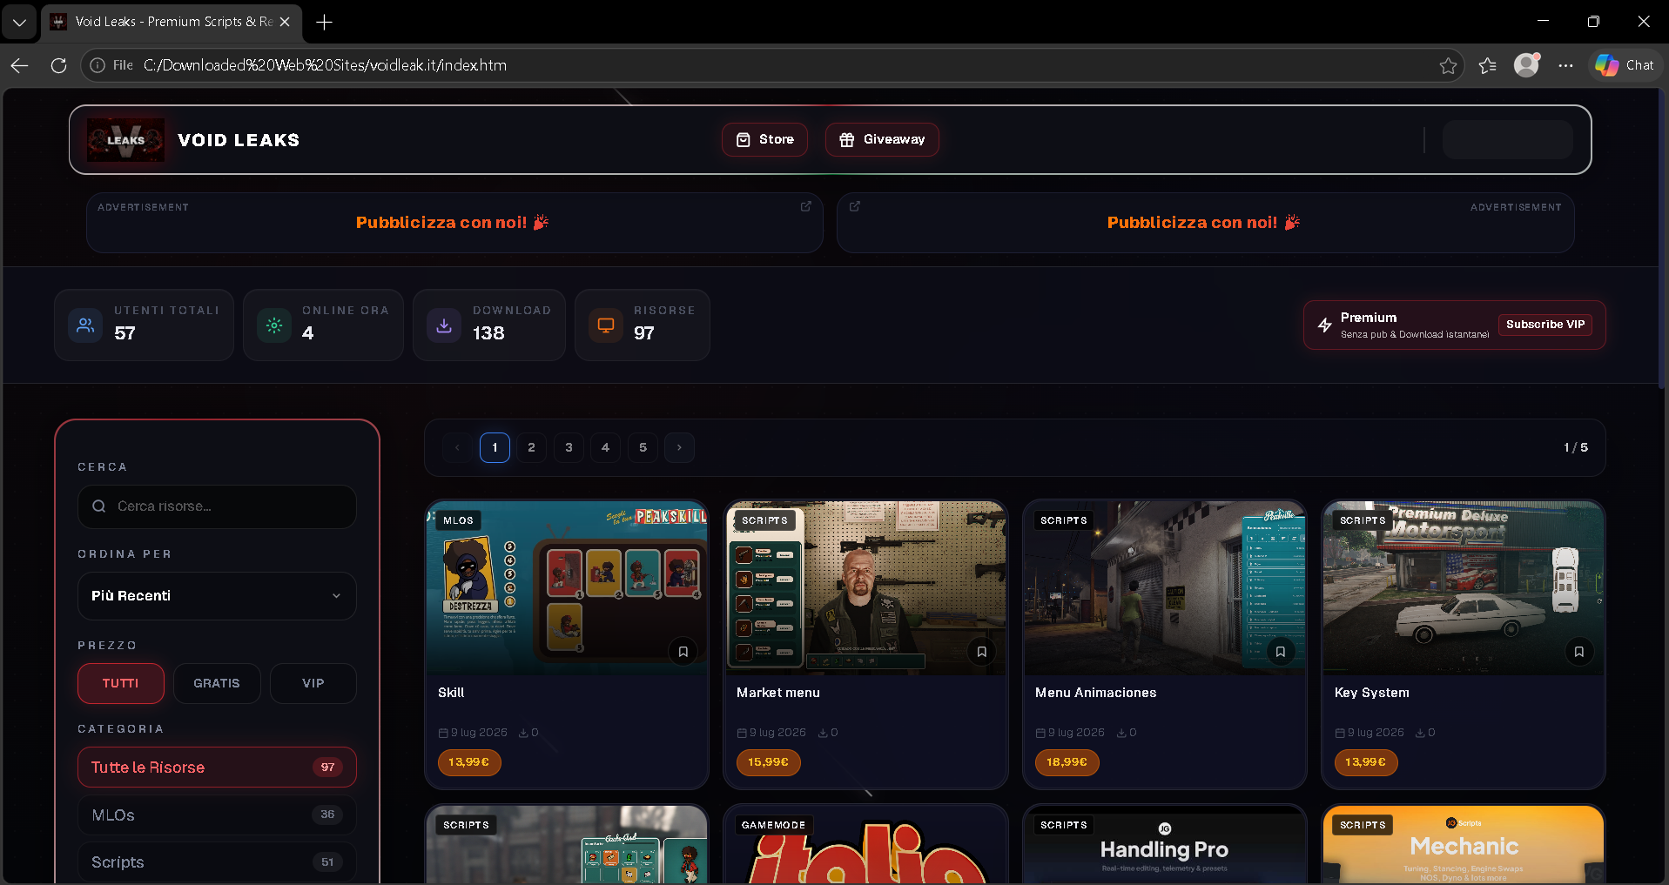1669x885 pixels.
Task: Click the Risorse monitor icon
Action: [x=606, y=325]
